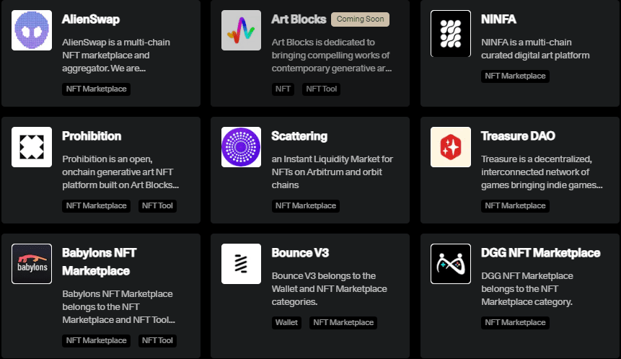Click the Prohibition black cross logo
This screenshot has height=359, width=621.
click(32, 147)
